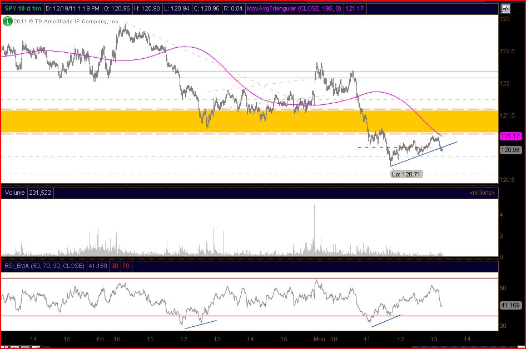Click the 120.5 price axis label
This screenshot has width=526, height=349.
[507, 180]
